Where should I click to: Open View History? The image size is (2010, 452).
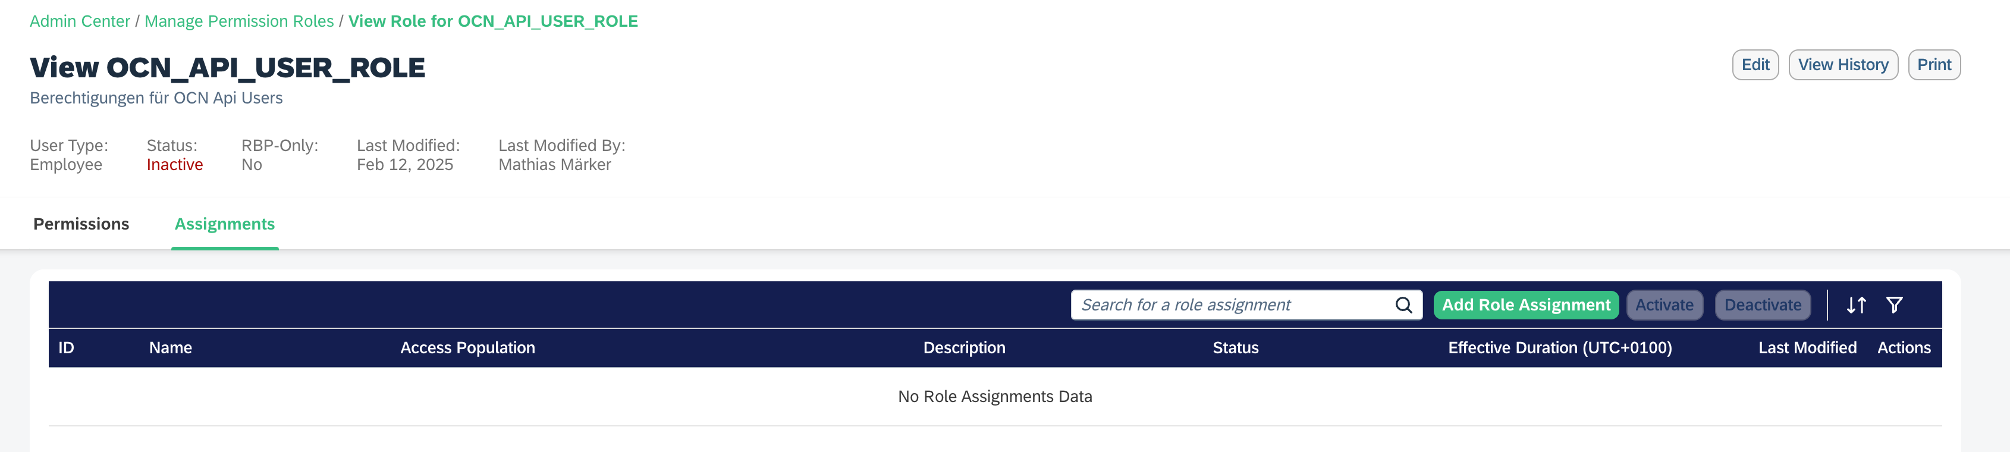pos(1842,65)
